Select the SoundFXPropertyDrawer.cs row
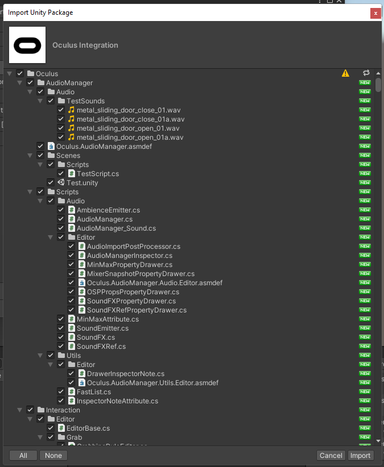Viewport: 384px width, 467px height. (189, 301)
